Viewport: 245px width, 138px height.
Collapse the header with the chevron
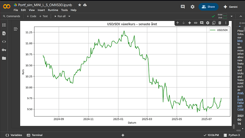pos(241,16)
